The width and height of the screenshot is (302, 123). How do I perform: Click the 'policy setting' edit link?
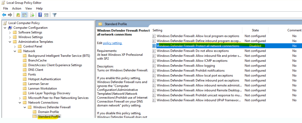pos(113,43)
